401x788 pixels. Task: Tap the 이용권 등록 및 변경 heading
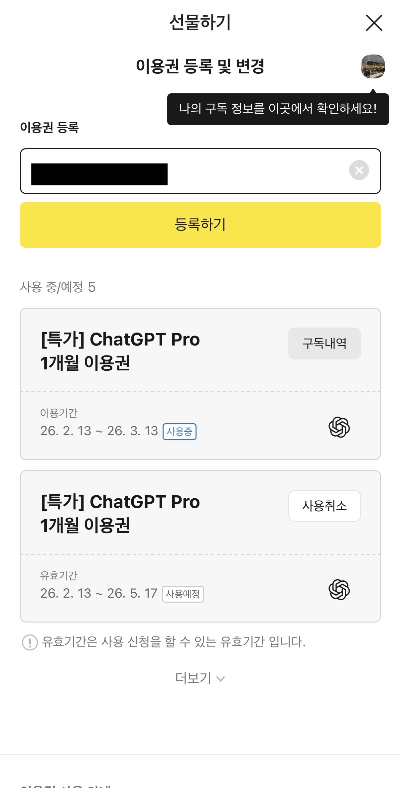[x=200, y=66]
